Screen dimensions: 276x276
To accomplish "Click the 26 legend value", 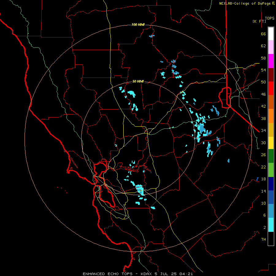I will click(x=263, y=155).
